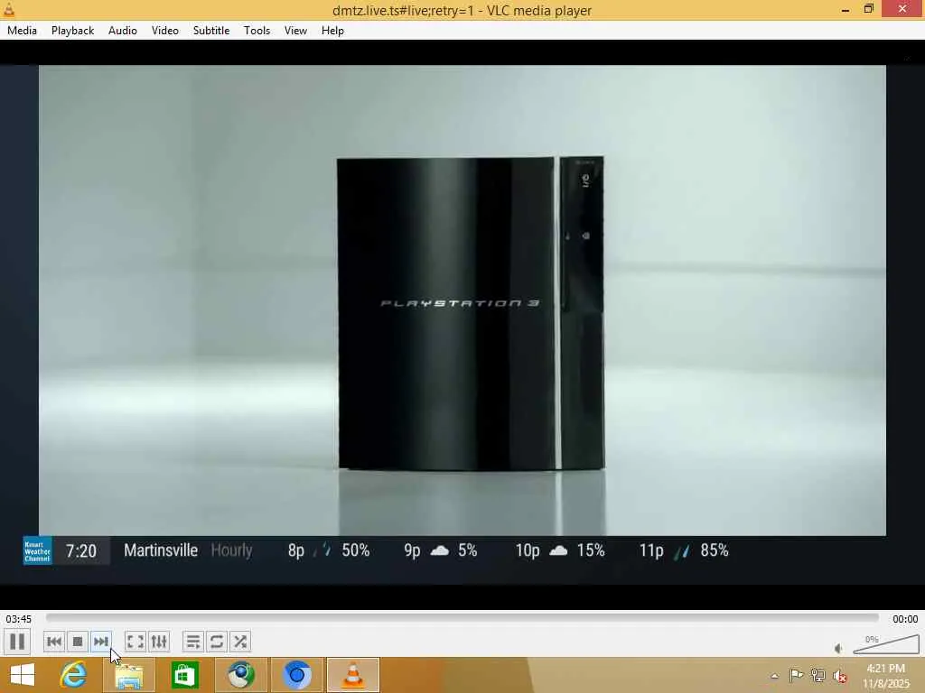Toggle fullscreen video mode
This screenshot has height=693, width=925.
[135, 642]
